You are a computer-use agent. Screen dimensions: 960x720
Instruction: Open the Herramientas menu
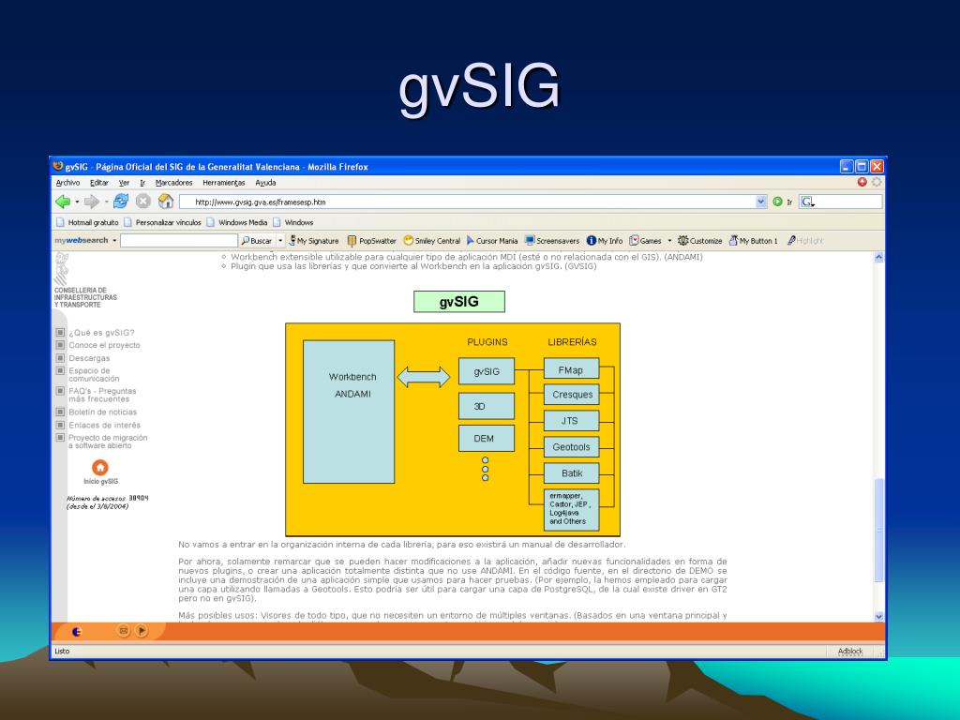pyautogui.click(x=224, y=183)
